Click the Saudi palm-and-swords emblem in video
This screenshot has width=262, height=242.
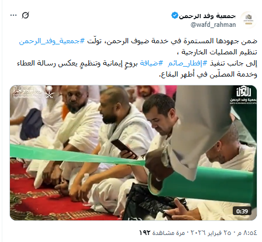click(x=50, y=92)
